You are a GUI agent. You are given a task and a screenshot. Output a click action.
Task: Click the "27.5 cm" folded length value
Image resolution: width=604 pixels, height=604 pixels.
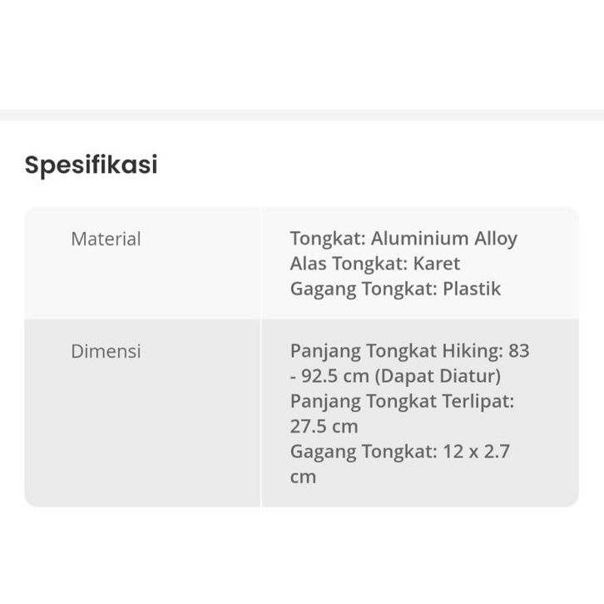(x=324, y=427)
